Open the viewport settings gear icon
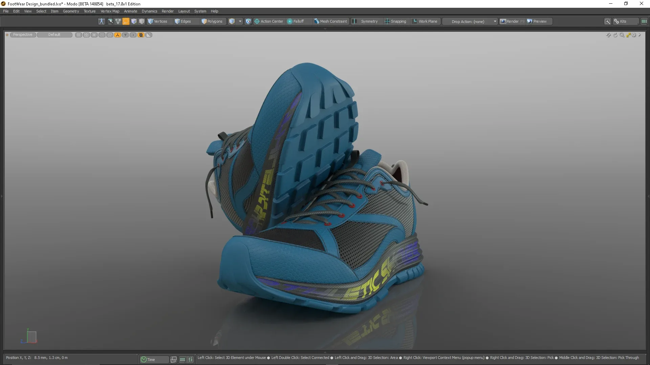The width and height of the screenshot is (650, 365). [x=634, y=35]
